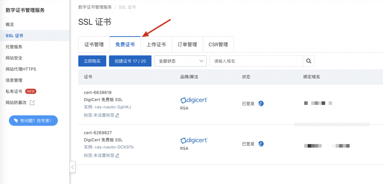Open the CSR管理 tab
383x184 pixels.
(218, 44)
